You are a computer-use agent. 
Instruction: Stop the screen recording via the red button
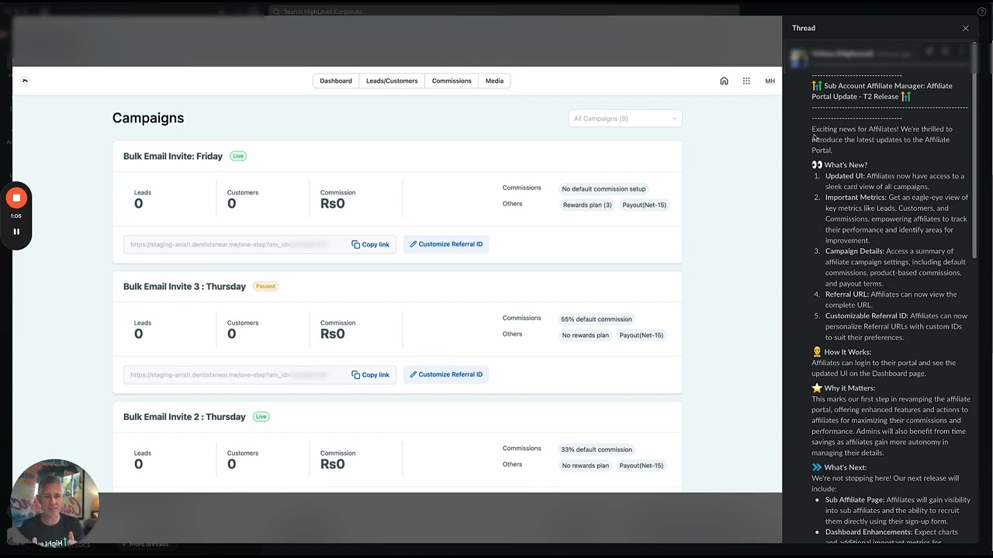pyautogui.click(x=16, y=198)
